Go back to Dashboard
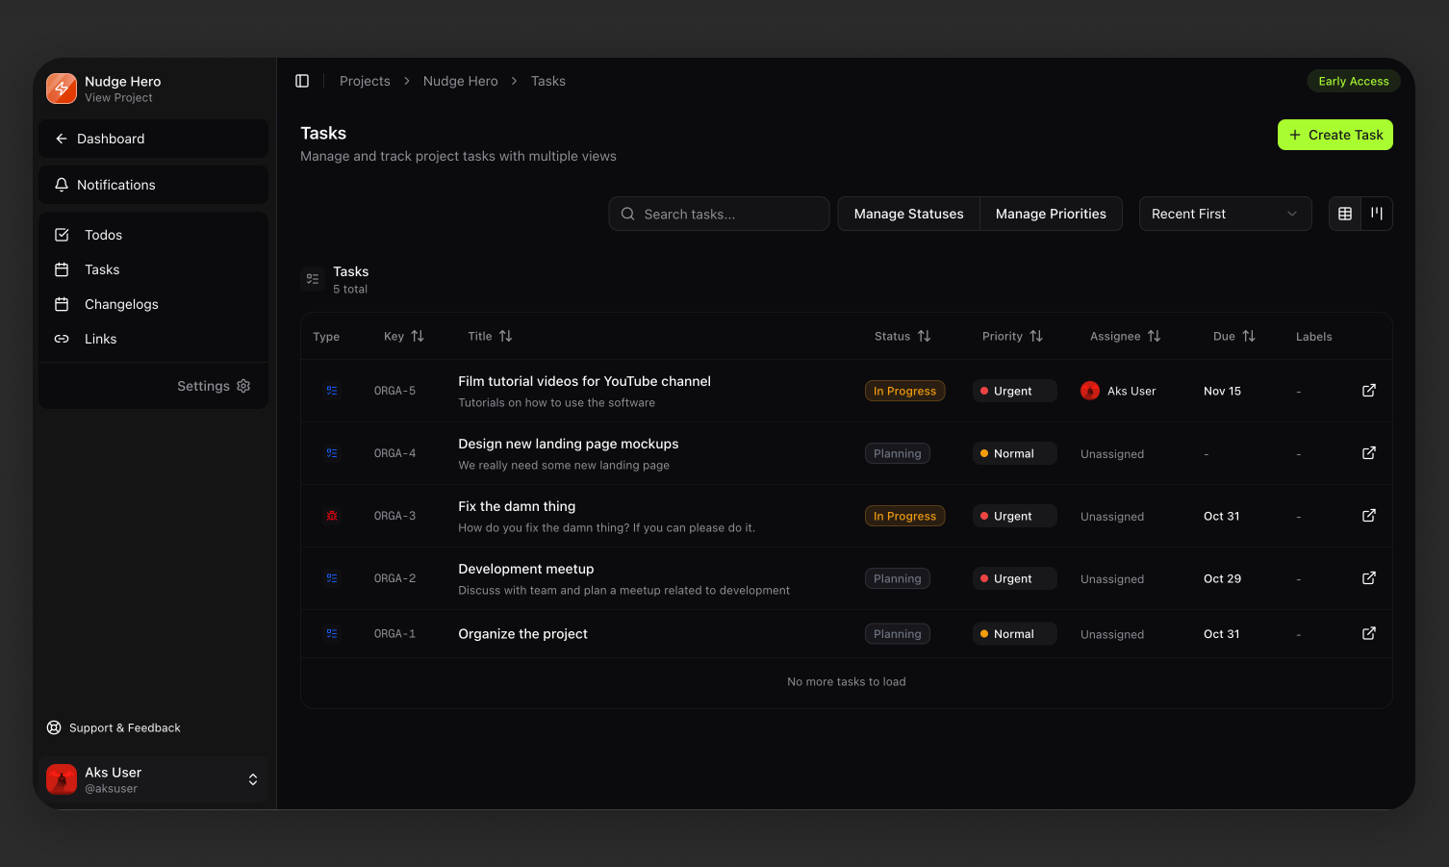Image resolution: width=1449 pixels, height=867 pixels. (153, 139)
